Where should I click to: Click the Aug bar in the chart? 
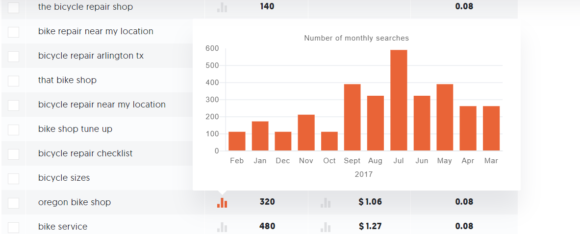(x=376, y=123)
